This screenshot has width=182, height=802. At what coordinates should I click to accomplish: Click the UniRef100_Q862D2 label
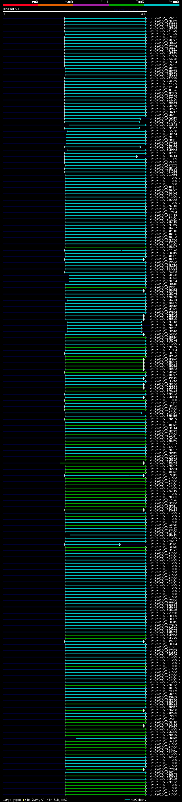163,629
